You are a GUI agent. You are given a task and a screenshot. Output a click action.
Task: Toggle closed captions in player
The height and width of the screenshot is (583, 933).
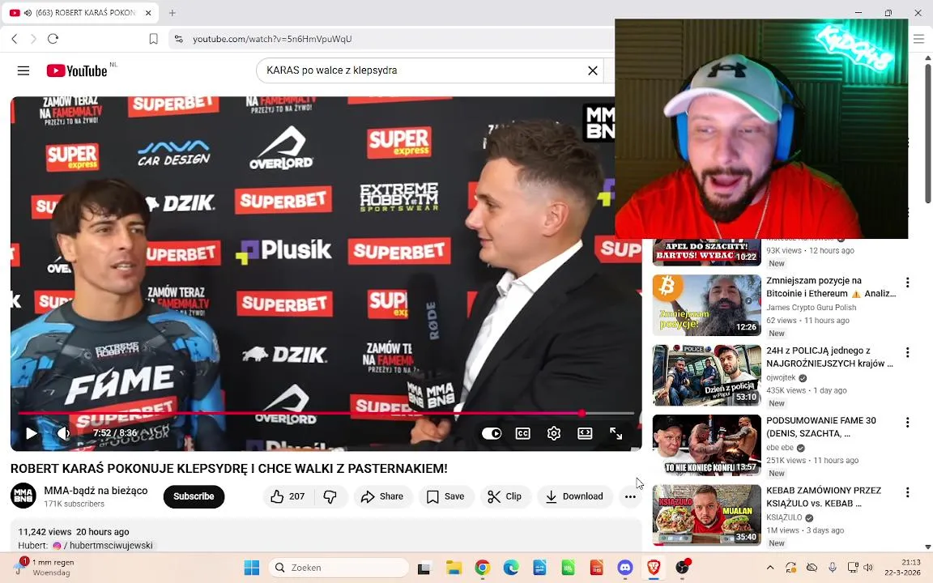click(x=522, y=433)
